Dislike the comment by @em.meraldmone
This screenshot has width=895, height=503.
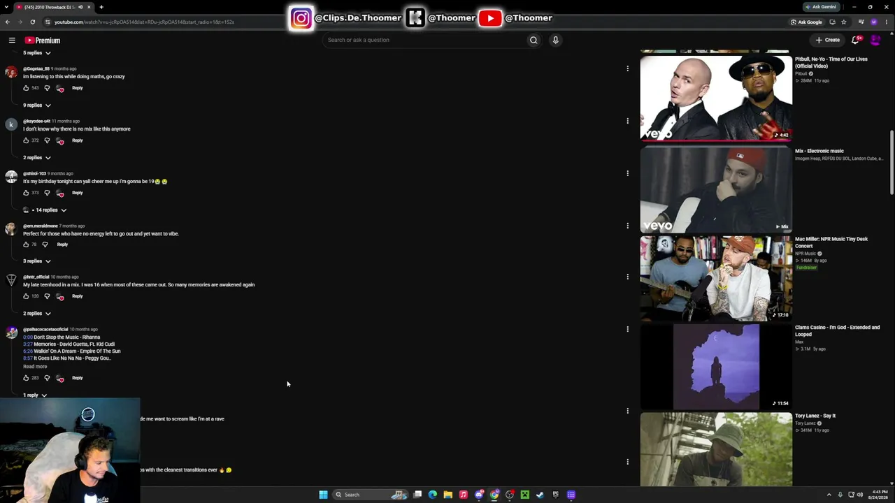point(45,245)
